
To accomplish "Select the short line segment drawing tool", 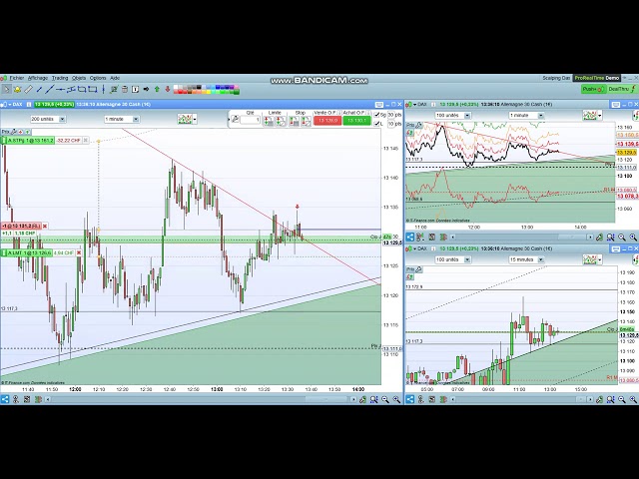I will pyautogui.click(x=39, y=89).
